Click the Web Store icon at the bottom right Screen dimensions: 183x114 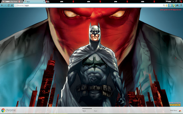coord(180,111)
